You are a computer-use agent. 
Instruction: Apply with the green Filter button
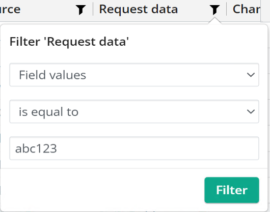[232, 190]
